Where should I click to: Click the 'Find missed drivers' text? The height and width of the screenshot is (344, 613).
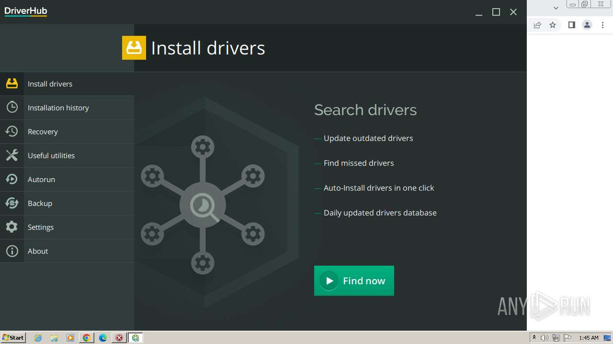point(359,163)
